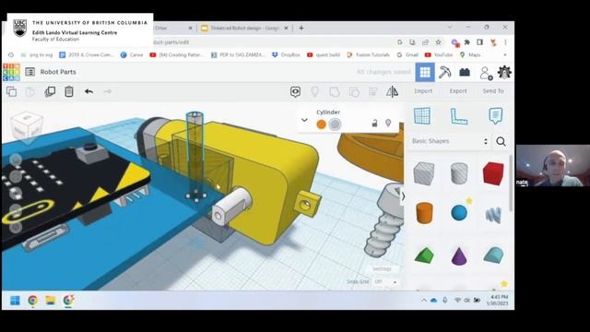590x332 pixels.
Task: Open a new browser tab
Action: (301, 28)
